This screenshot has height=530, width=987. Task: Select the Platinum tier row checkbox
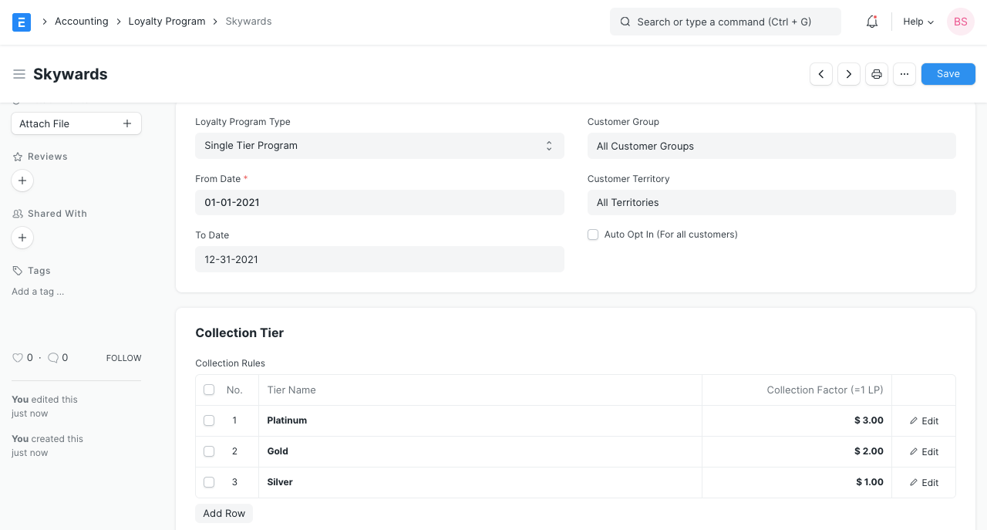209,420
